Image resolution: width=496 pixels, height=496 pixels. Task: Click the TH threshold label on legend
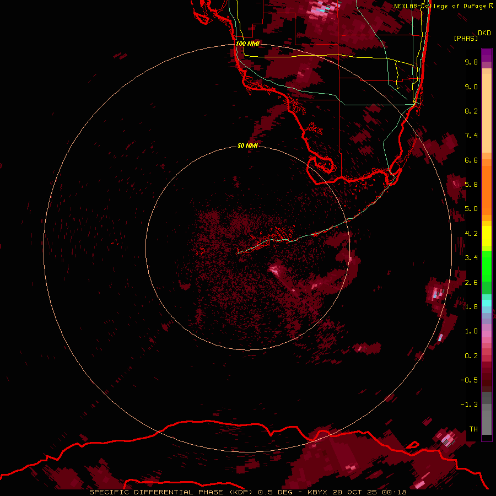click(x=473, y=429)
